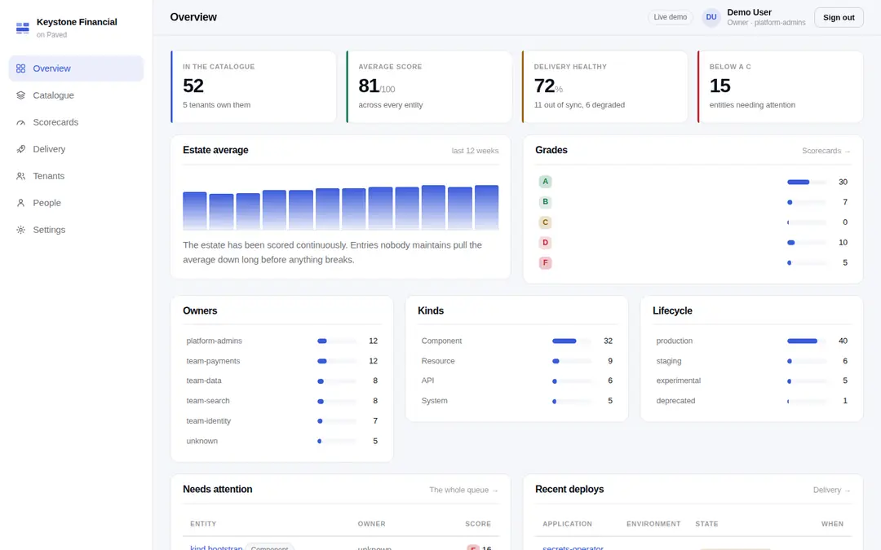Screen dimensions: 881x550
Task: Follow the Delivery link in Recent deploys
Action: (831, 490)
